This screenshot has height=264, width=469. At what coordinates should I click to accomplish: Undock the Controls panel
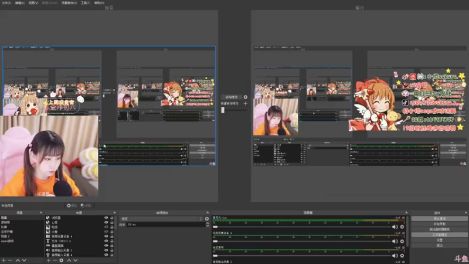465,212
